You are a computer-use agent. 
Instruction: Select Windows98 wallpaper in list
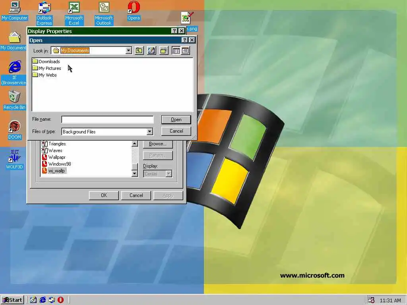tap(56, 164)
